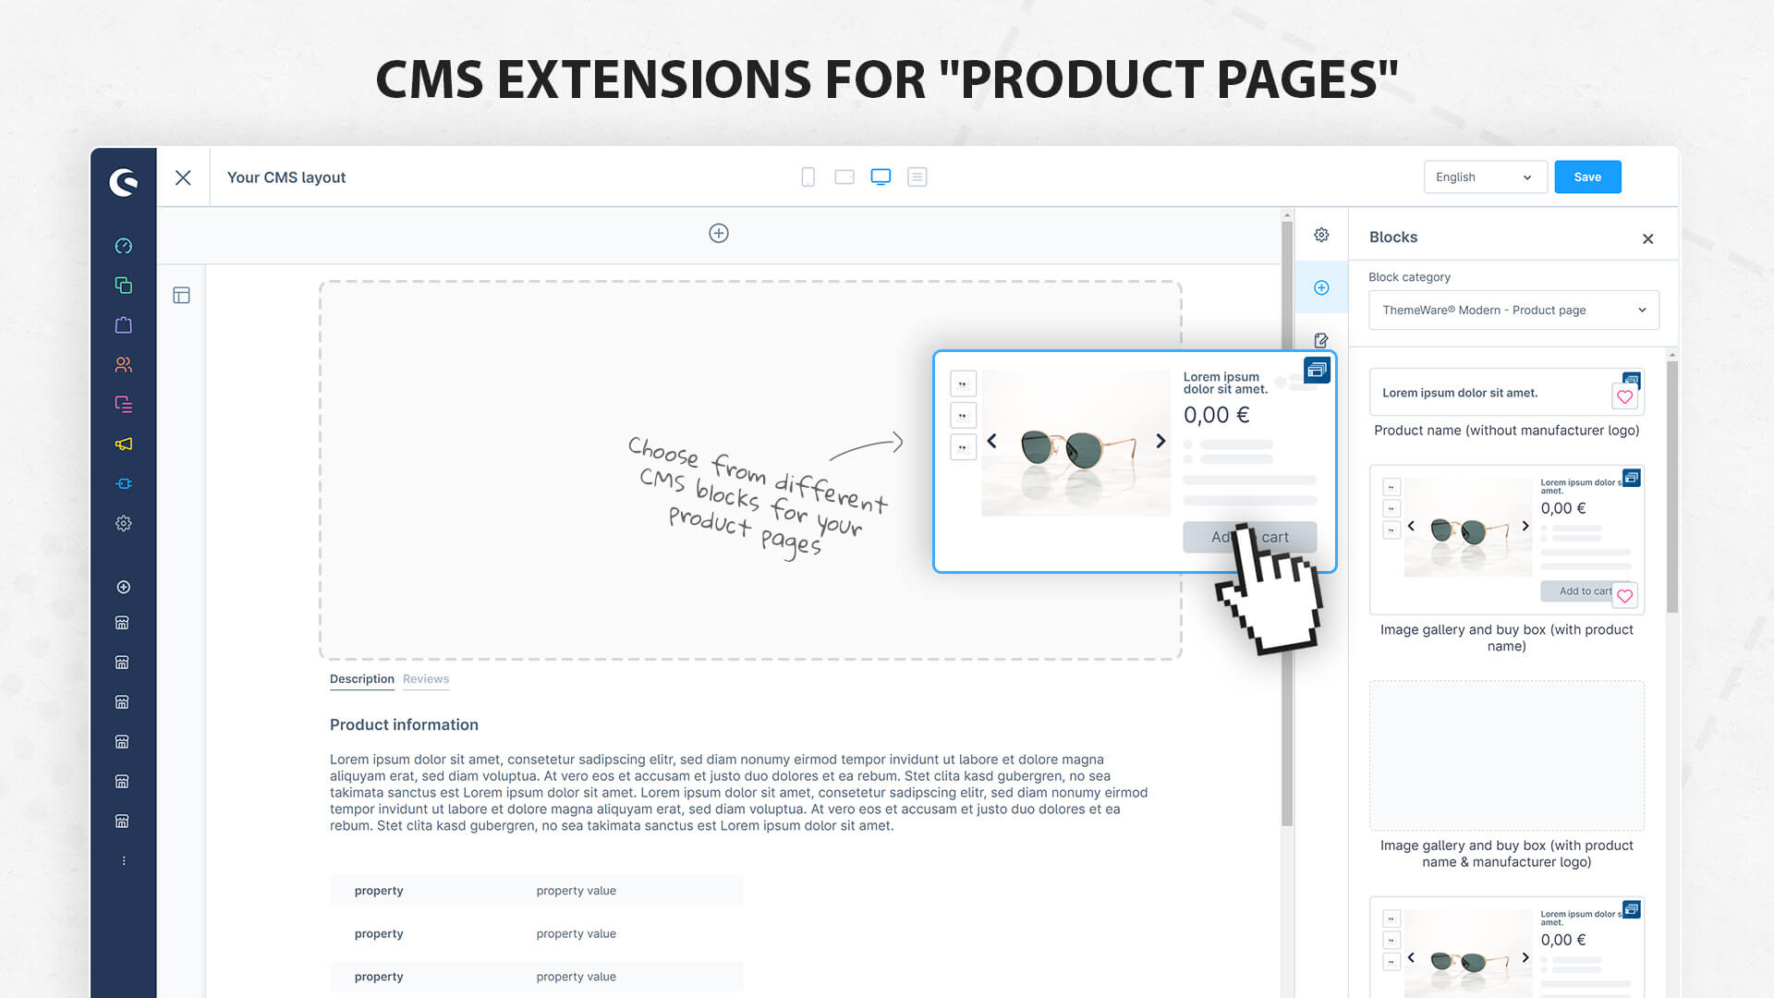Switch to the Reviews tab

click(x=427, y=679)
